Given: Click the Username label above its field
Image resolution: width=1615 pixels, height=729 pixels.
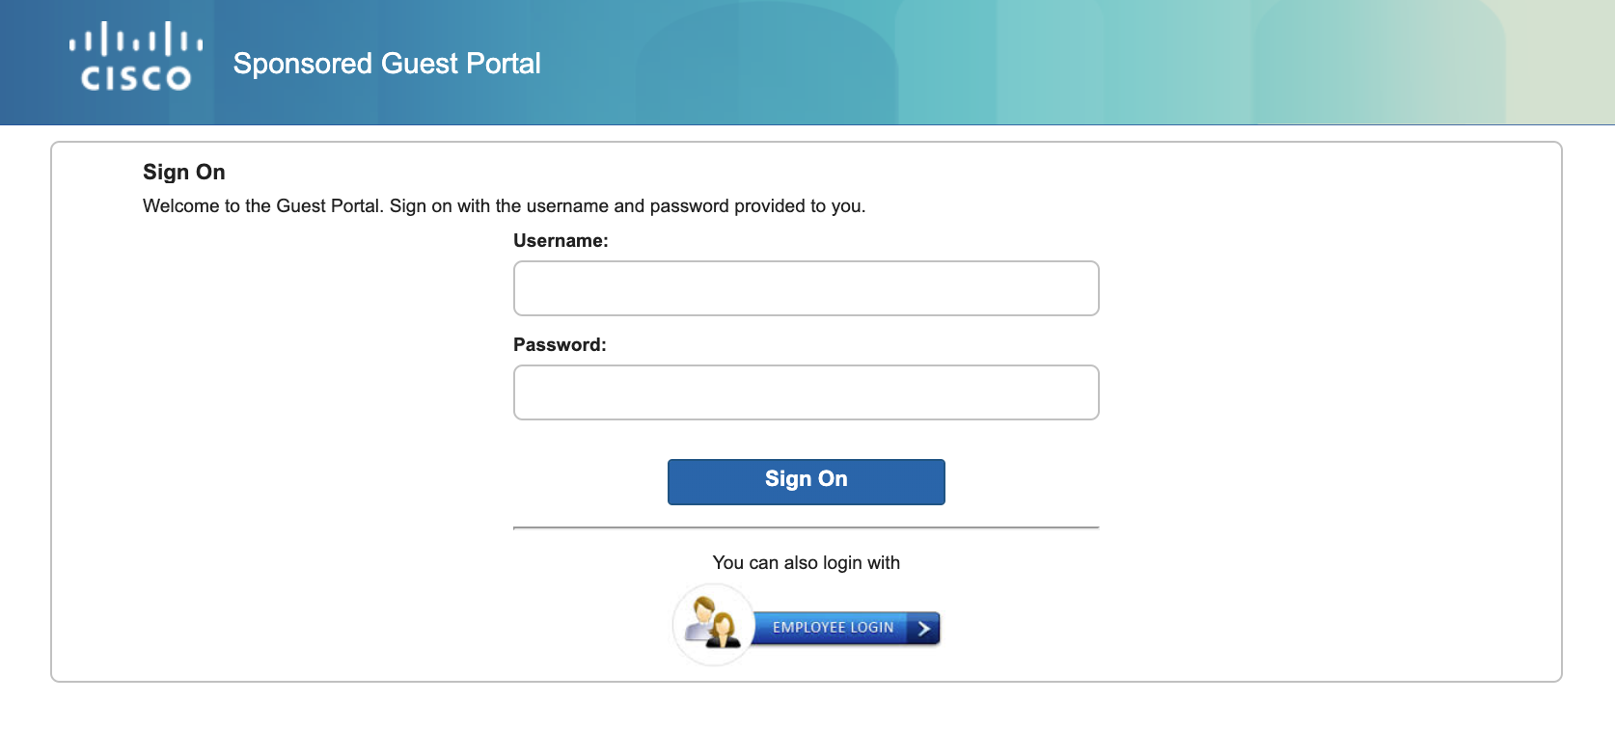Looking at the screenshot, I should [x=561, y=241].
